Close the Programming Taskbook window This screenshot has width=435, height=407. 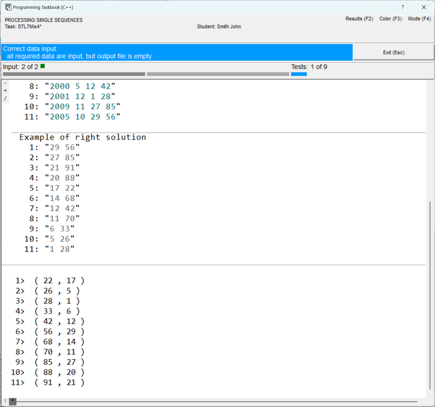(423, 7)
